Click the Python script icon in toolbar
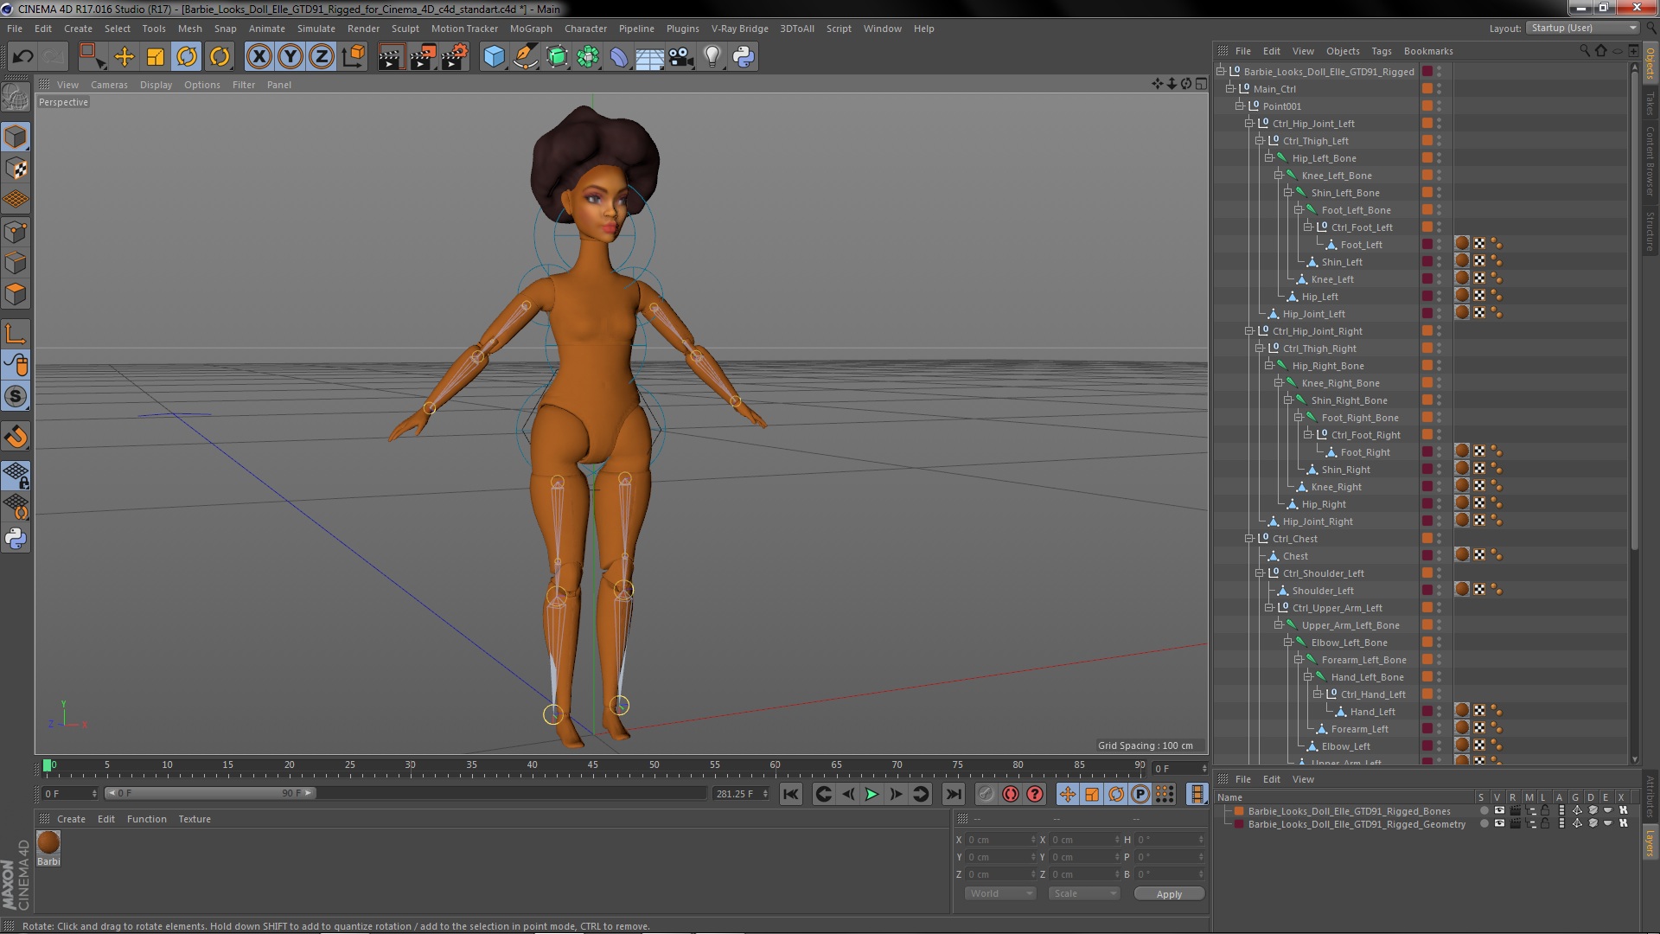The image size is (1660, 934). pos(744,57)
